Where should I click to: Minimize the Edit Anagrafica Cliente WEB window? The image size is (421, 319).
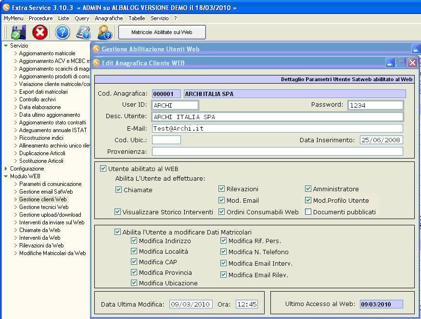pos(390,63)
